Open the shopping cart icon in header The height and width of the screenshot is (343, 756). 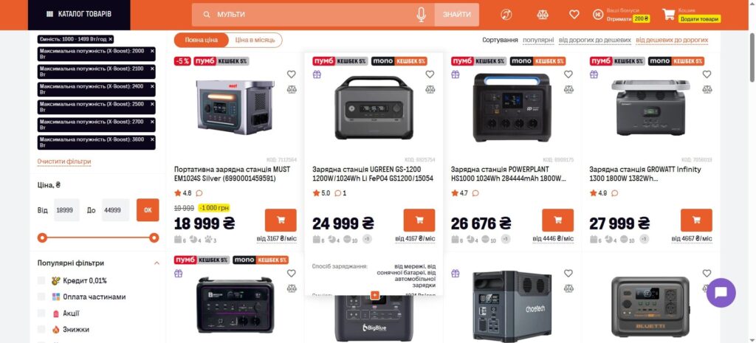click(668, 15)
